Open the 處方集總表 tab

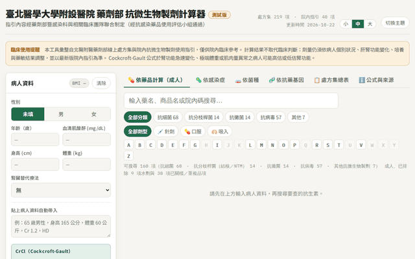[x=331, y=80]
